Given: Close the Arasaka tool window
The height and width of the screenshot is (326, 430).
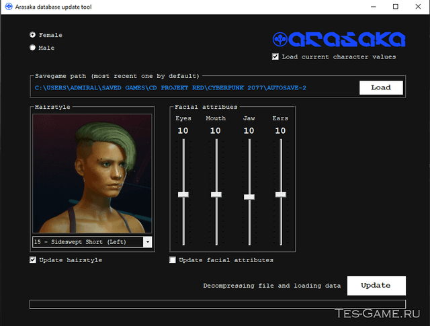Looking at the screenshot, I should point(418,7).
